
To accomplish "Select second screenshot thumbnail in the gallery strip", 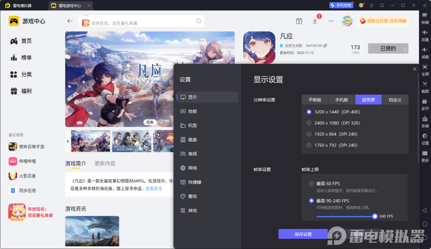I will [131, 141].
